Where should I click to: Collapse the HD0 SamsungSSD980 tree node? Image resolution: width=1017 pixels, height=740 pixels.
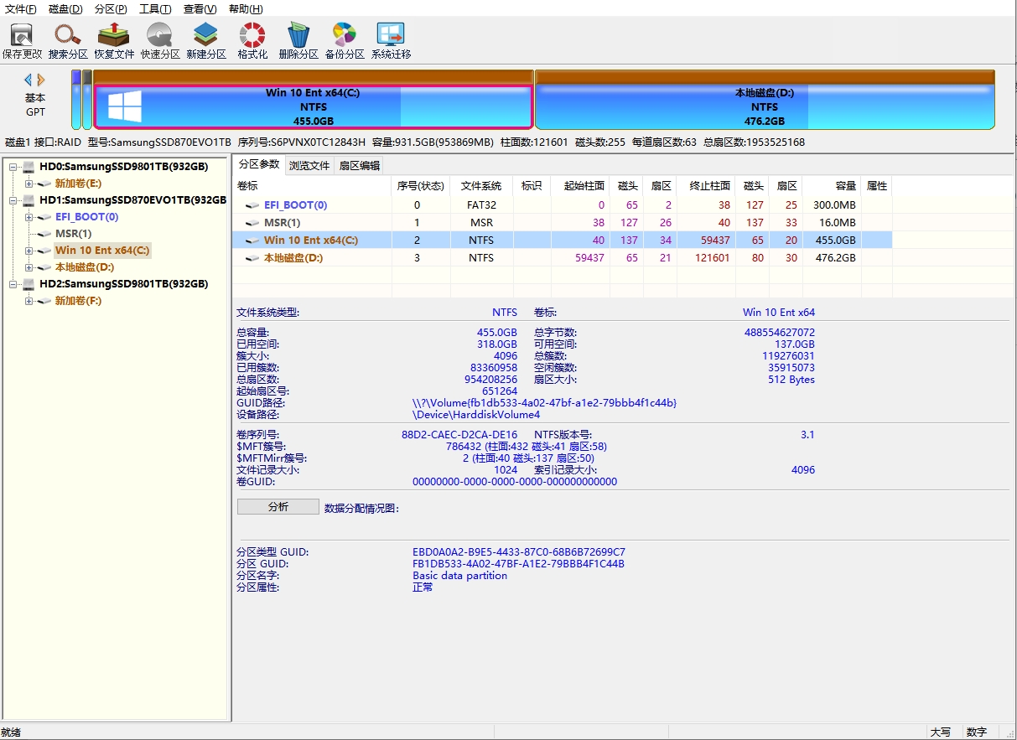tap(13, 167)
